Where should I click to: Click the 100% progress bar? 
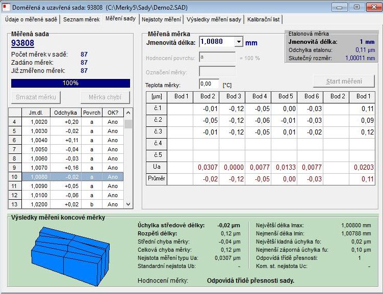click(x=70, y=83)
